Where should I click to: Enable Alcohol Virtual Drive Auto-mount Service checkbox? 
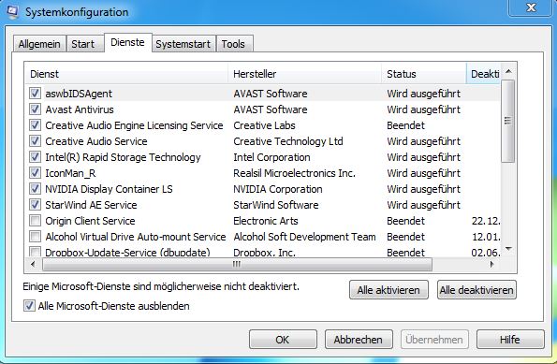pos(35,237)
